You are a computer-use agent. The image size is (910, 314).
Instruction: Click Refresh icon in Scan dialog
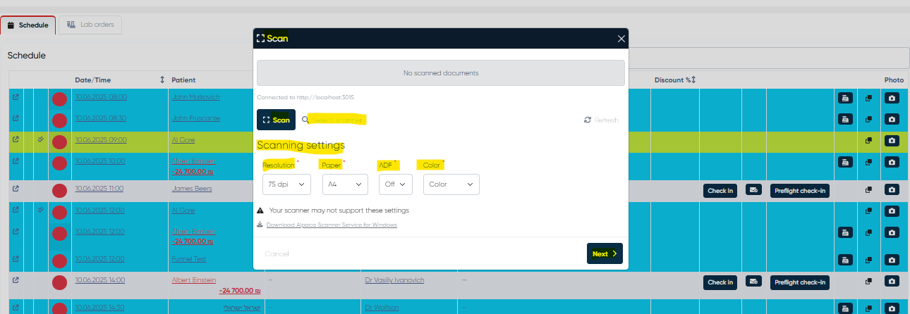coord(588,120)
